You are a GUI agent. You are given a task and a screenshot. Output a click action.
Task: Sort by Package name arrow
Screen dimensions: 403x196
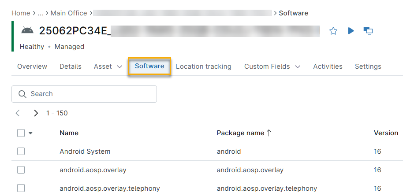(x=269, y=133)
